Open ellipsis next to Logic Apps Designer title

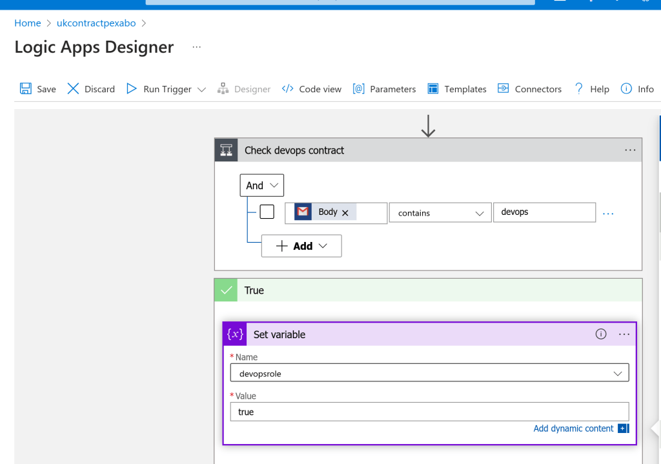[x=196, y=47]
